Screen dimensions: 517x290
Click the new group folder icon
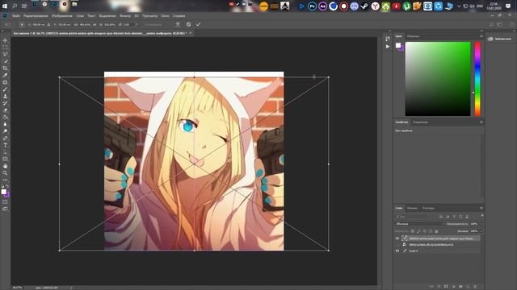tap(460, 287)
